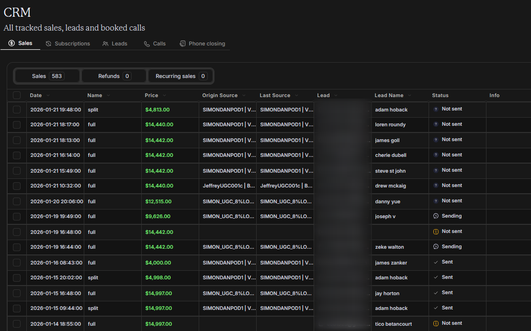Image resolution: width=531 pixels, height=331 pixels.
Task: Click date 2026-01-14 18:55:00
Action: 56,324
